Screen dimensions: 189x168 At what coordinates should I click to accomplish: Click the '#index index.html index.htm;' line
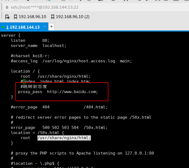click(x=55, y=81)
